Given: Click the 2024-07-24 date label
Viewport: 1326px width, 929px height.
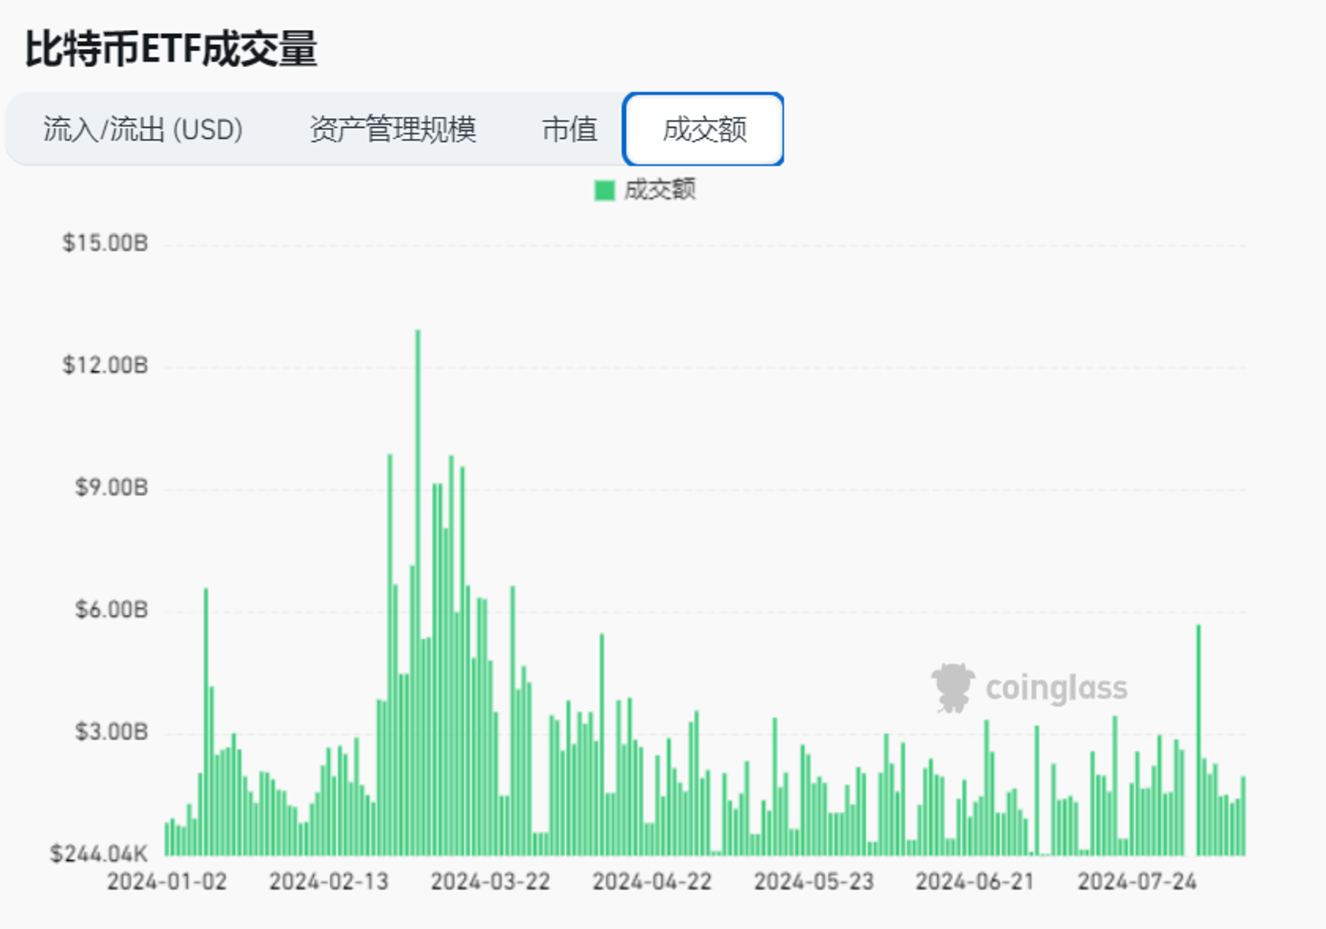Looking at the screenshot, I should (1137, 882).
